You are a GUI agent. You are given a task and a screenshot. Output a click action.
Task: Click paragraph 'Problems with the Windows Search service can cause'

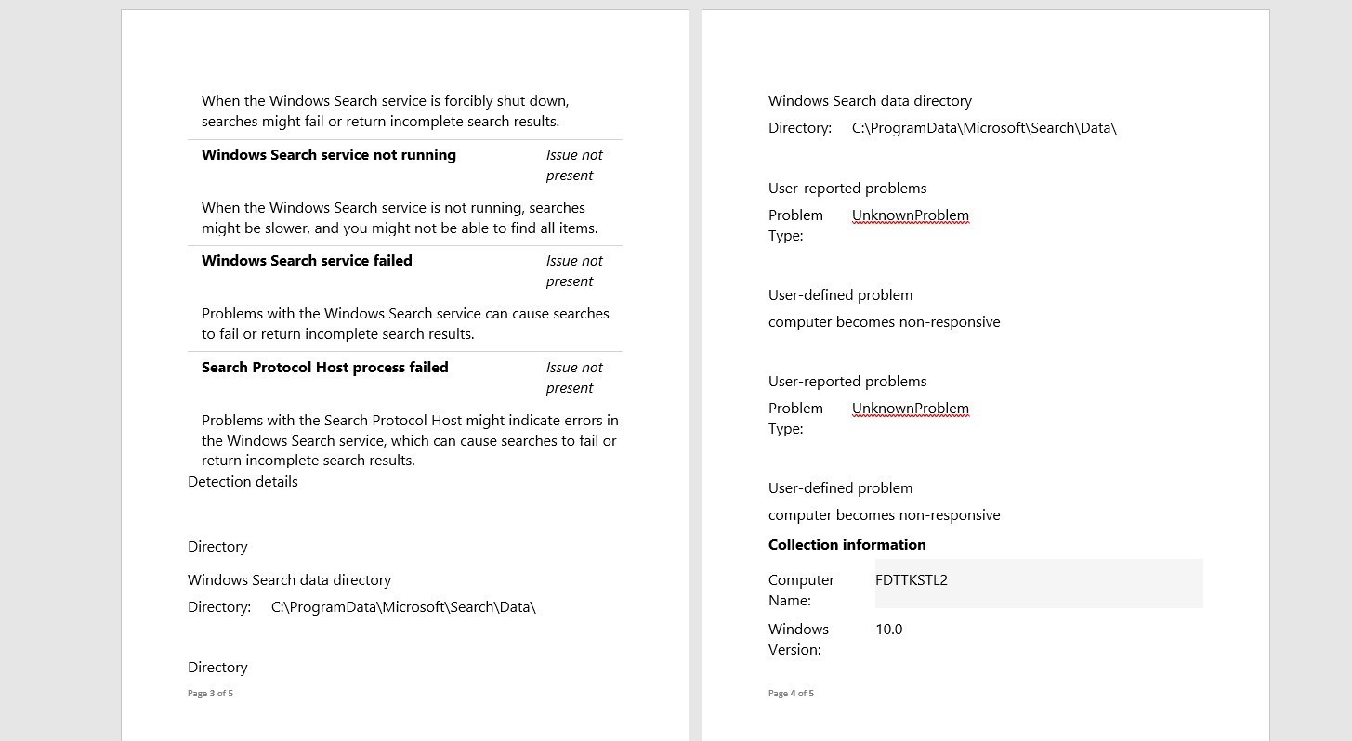click(x=405, y=324)
